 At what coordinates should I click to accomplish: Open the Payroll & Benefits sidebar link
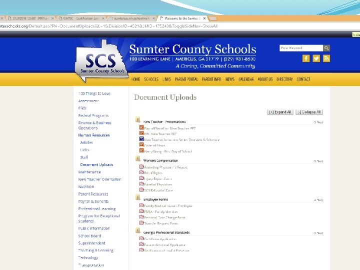[x=93, y=201]
